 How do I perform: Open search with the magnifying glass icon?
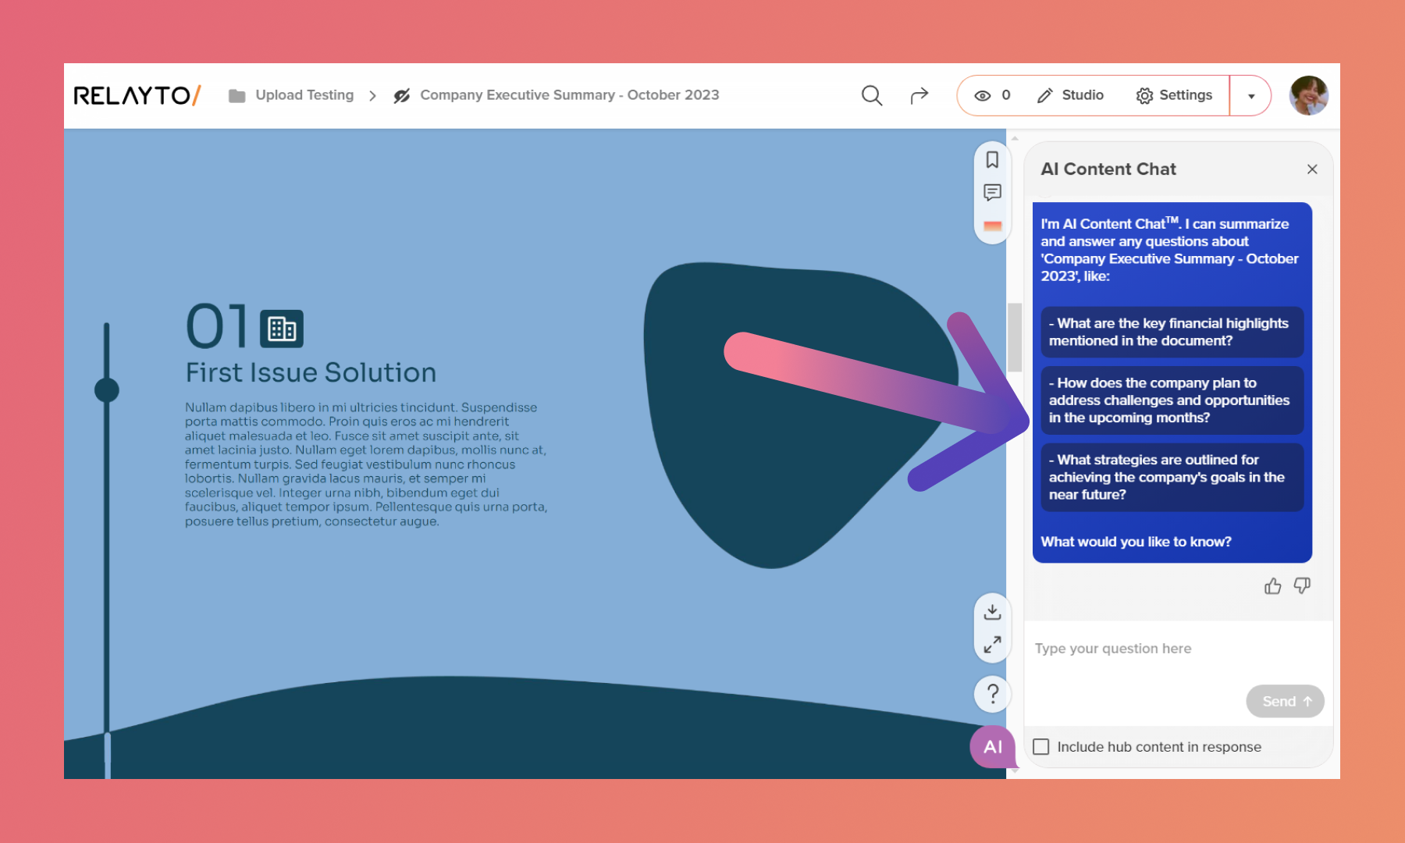(x=871, y=95)
